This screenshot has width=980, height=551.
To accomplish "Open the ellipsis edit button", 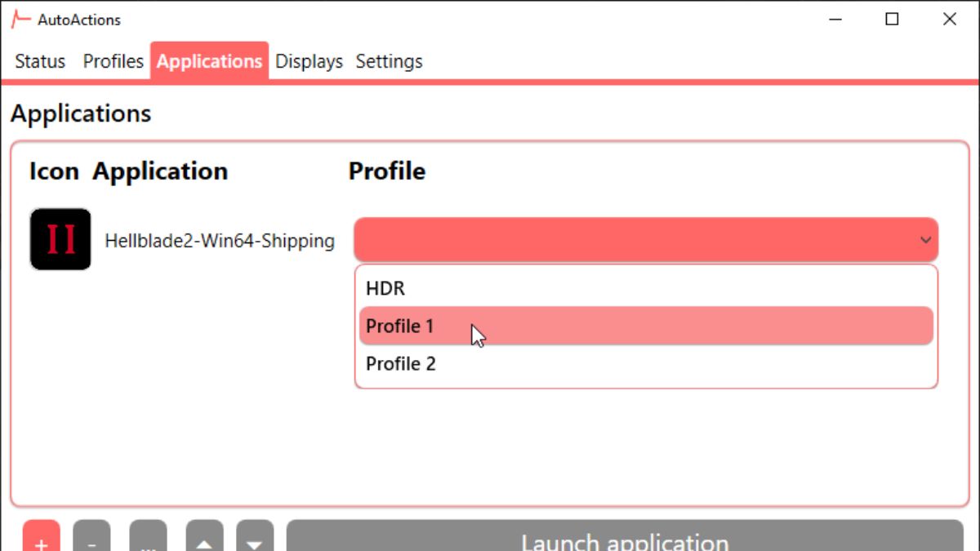I will point(148,538).
